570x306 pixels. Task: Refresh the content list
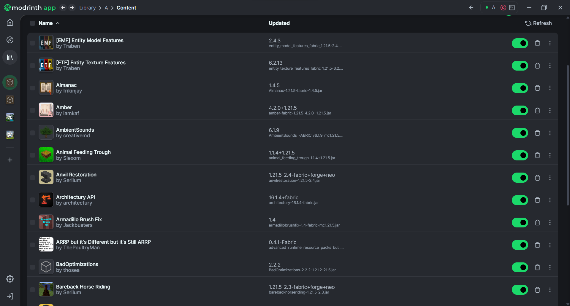(x=538, y=23)
